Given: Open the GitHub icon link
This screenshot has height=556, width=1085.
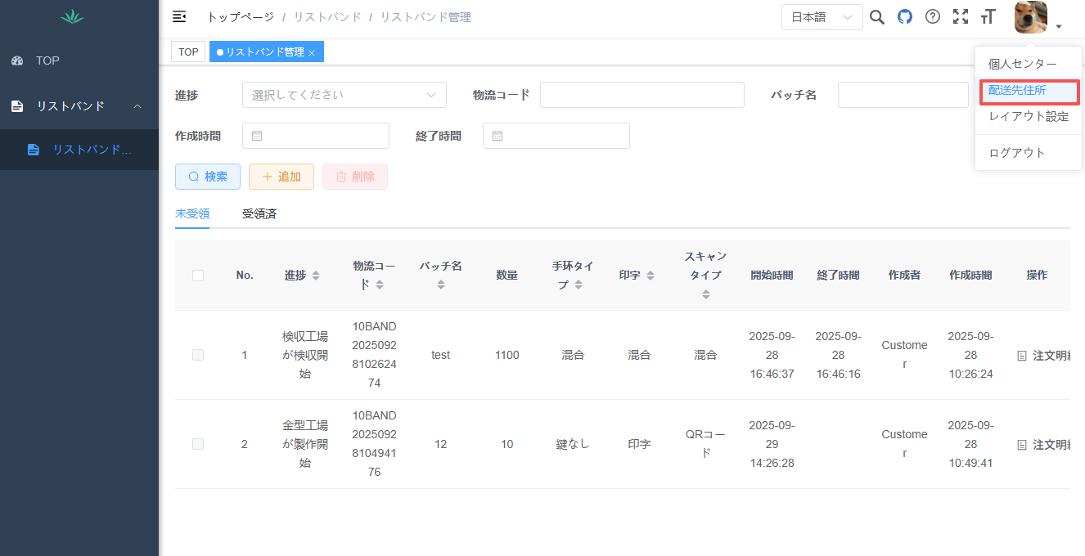Looking at the screenshot, I should [x=905, y=17].
